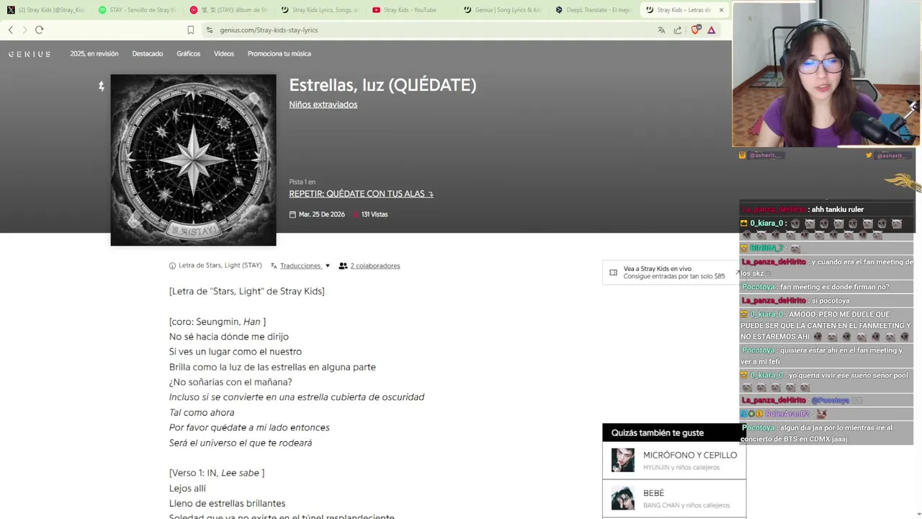Switch to the X Stray Kids tab
This screenshot has height=519, width=922.
click(47, 10)
